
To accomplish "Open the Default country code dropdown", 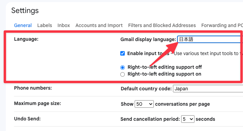I will tap(208, 89).
